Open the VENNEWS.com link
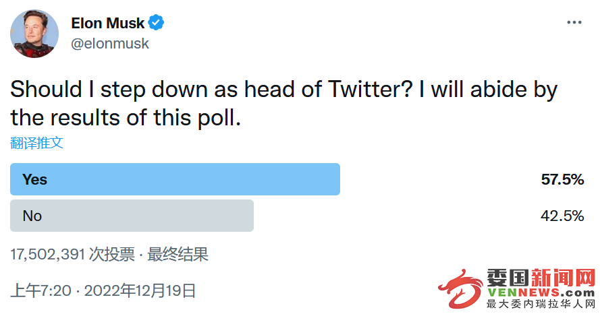Viewport: 600px width, 314px height. pyautogui.click(x=541, y=292)
